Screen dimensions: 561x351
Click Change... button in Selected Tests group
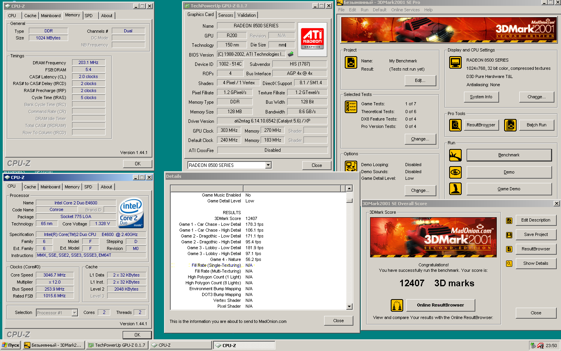tap(420, 139)
